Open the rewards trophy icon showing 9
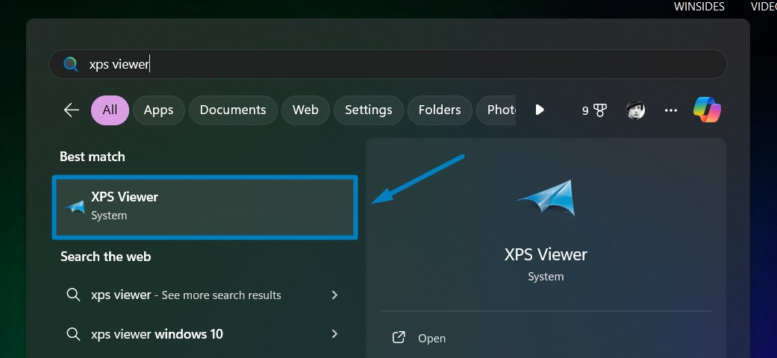This screenshot has width=777, height=358. pos(594,110)
